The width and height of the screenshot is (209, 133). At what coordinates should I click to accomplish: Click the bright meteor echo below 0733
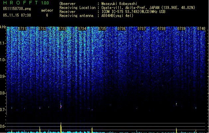[x=61, y=106]
